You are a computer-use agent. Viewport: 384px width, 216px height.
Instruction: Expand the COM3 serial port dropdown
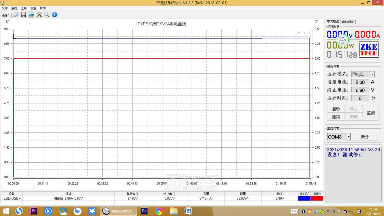(348, 137)
